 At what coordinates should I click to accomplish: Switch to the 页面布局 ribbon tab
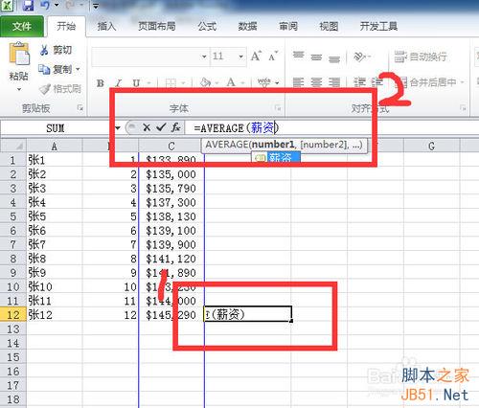[x=157, y=26]
